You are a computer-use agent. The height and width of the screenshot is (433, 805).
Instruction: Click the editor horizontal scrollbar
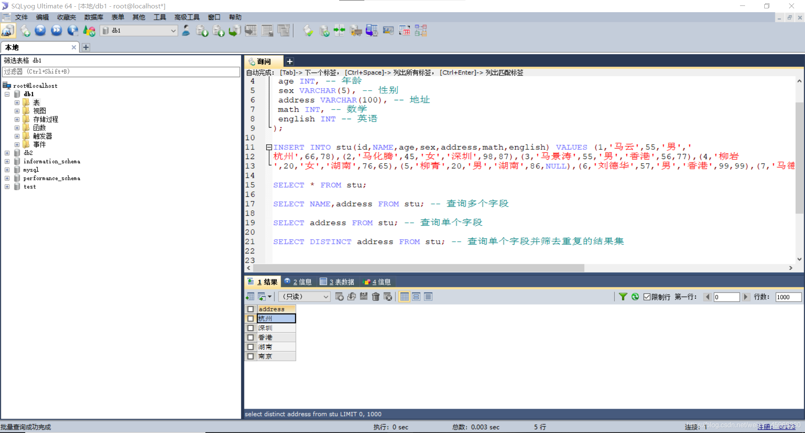pyautogui.click(x=418, y=268)
